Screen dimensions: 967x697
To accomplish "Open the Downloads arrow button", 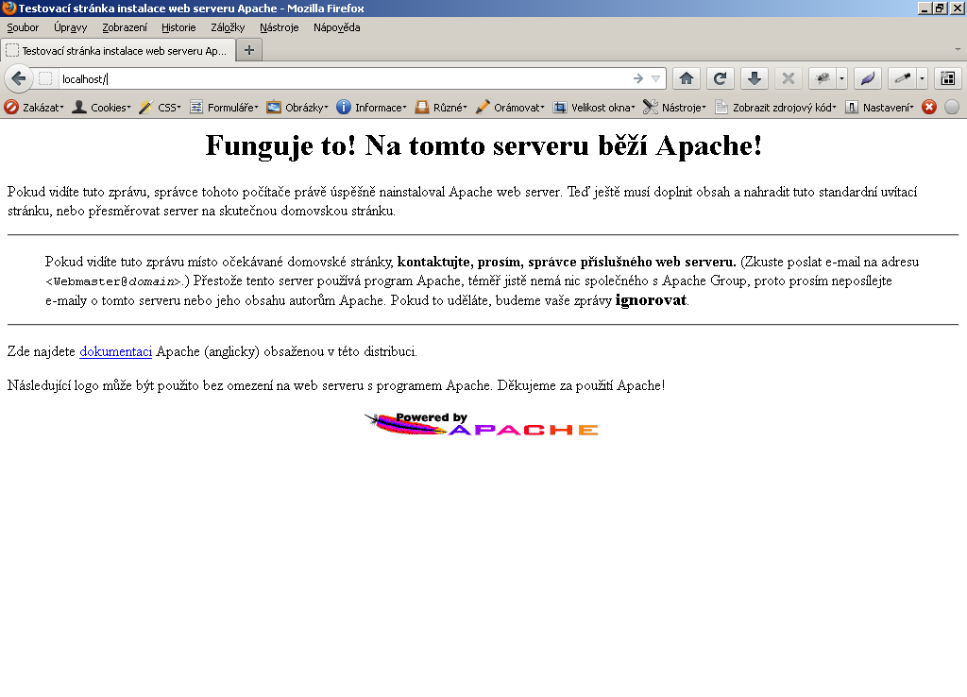I will pyautogui.click(x=754, y=78).
